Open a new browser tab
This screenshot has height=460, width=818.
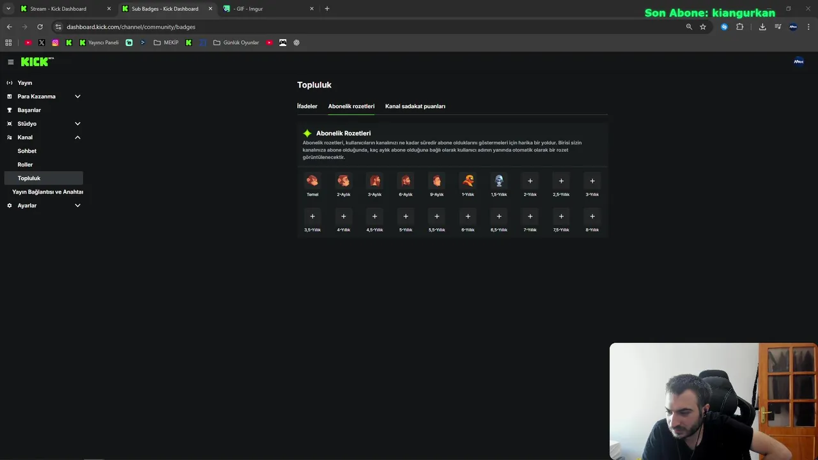327,9
